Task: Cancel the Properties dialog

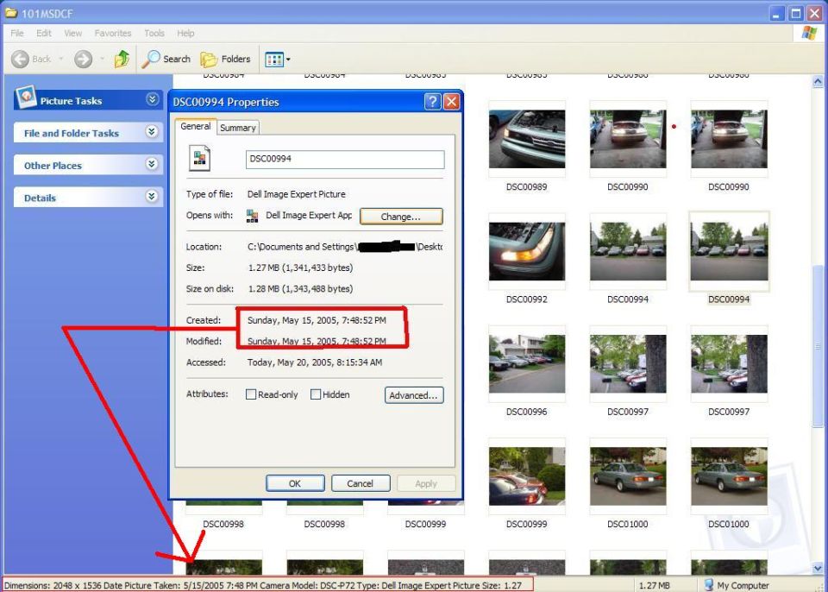Action: click(x=361, y=483)
